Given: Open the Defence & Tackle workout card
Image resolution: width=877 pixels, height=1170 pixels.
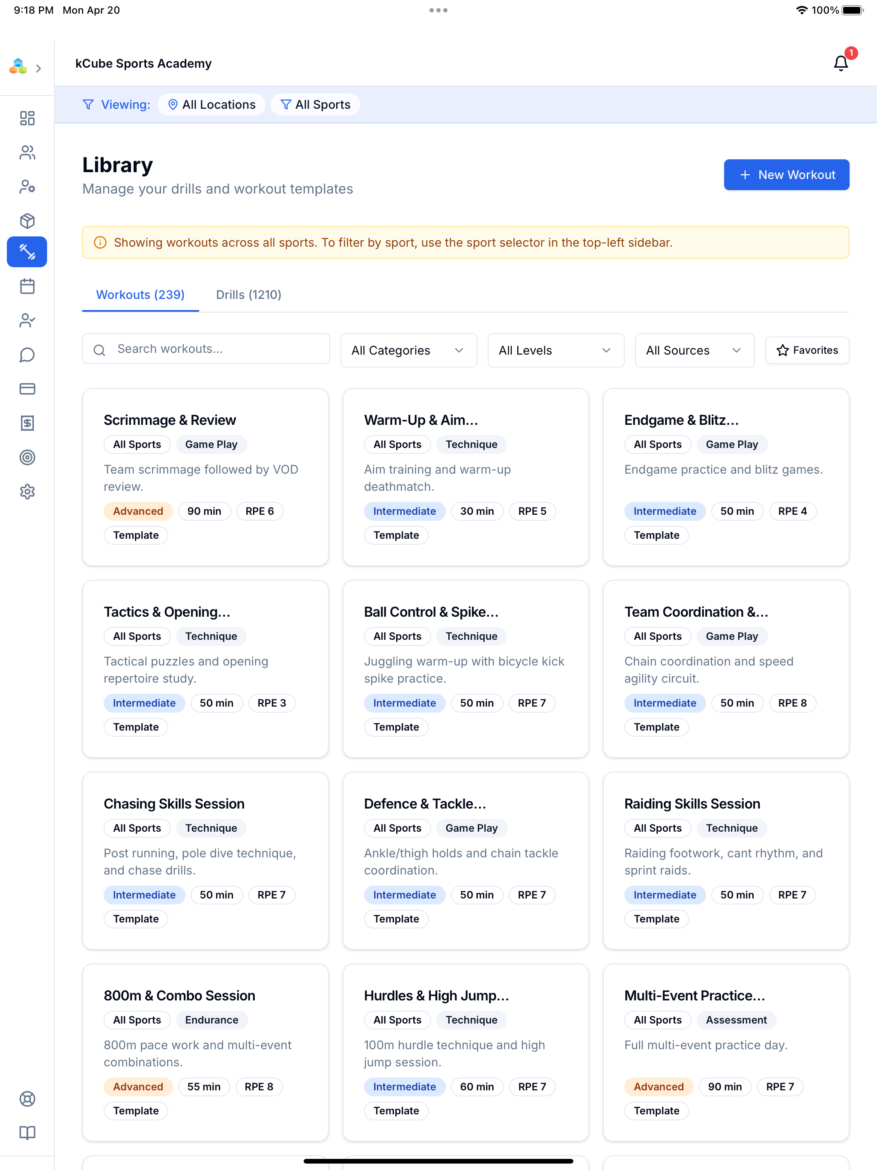Looking at the screenshot, I should [465, 860].
